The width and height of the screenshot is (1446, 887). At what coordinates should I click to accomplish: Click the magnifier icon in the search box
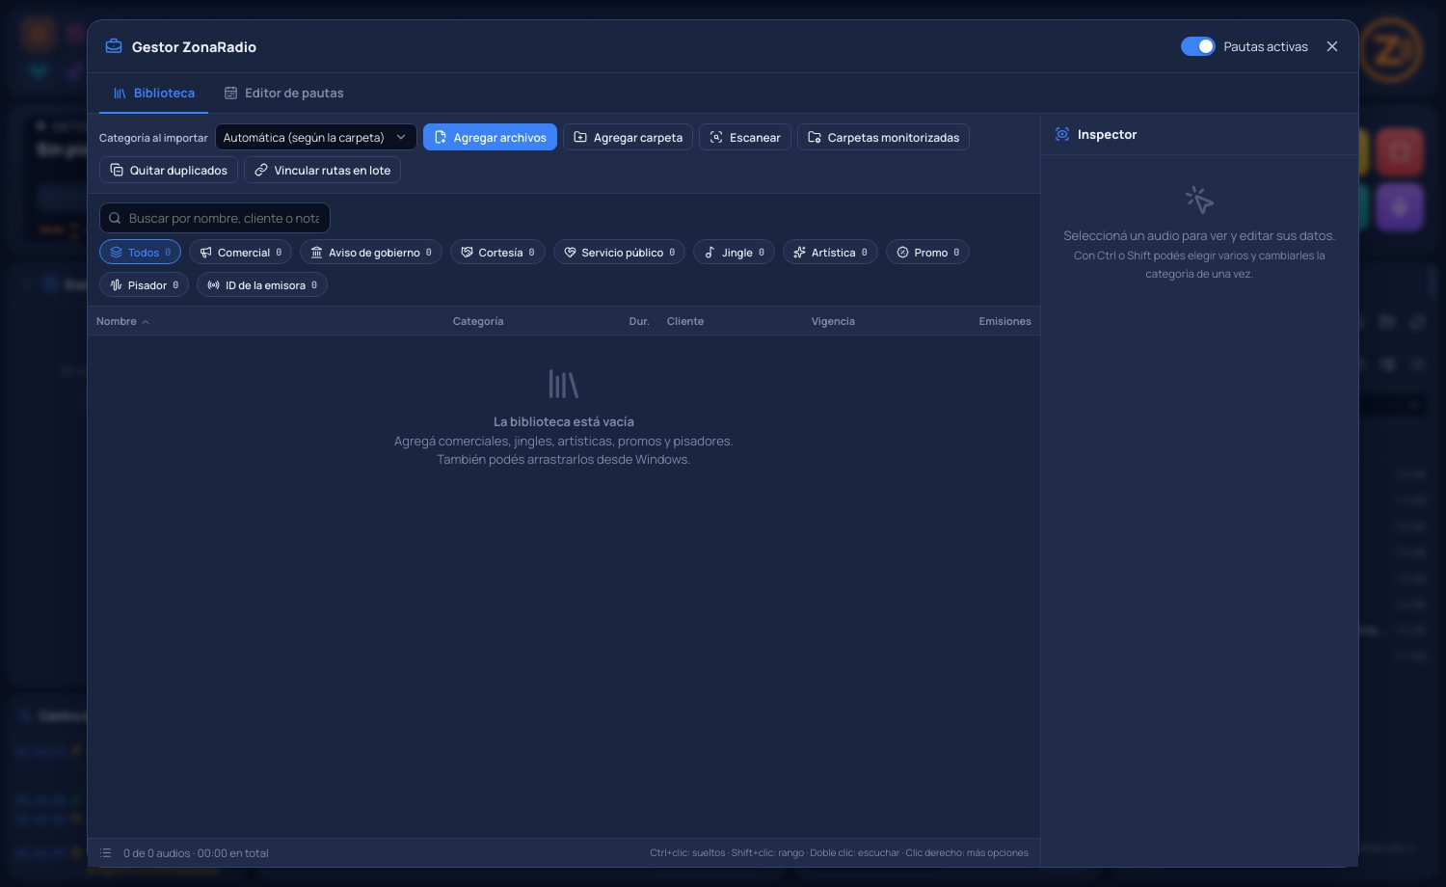[115, 218]
